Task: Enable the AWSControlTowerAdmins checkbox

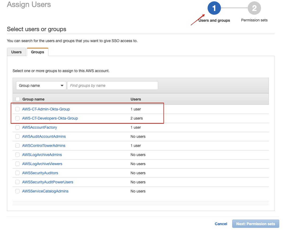Action: (x=17, y=146)
